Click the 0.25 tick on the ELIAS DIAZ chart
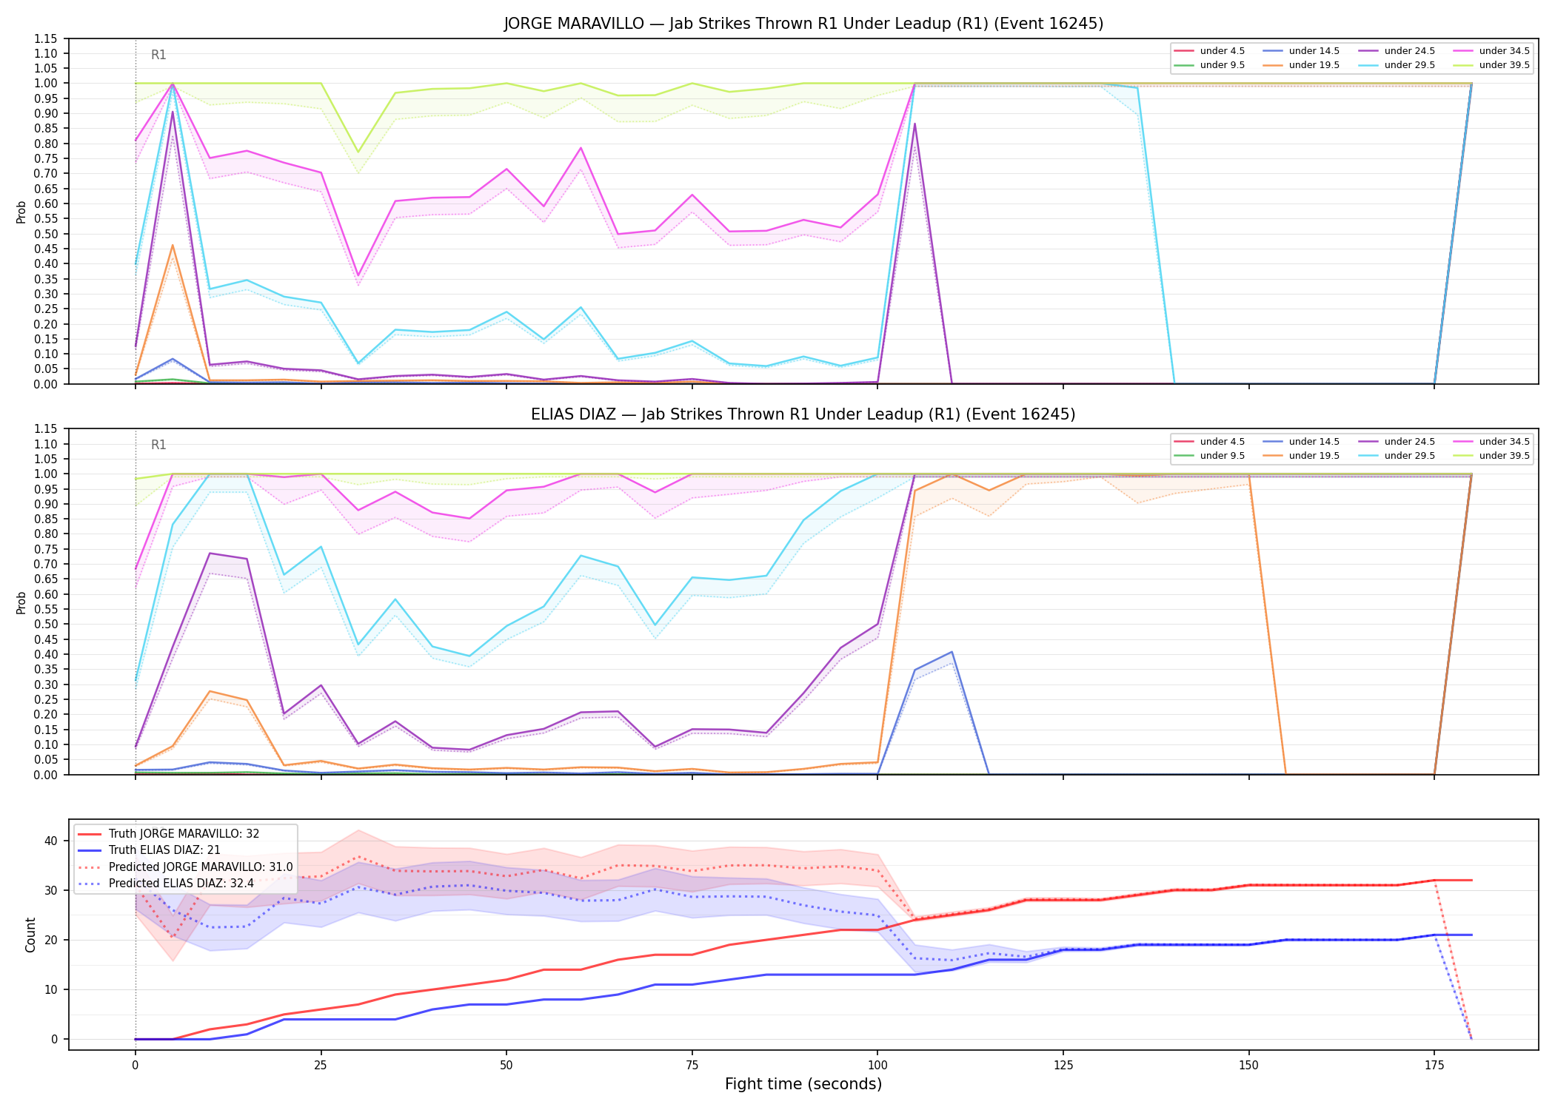This screenshot has width=1555, height=1110. 47,699
